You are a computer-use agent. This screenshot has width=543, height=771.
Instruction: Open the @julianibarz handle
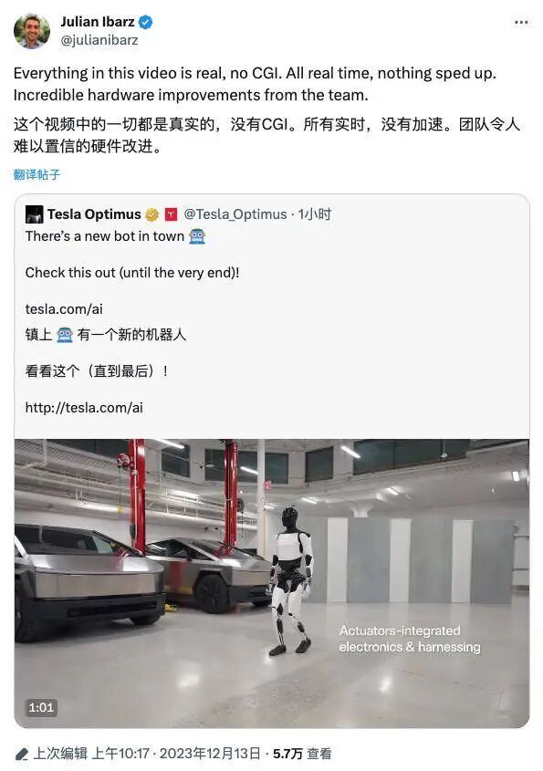coord(99,40)
